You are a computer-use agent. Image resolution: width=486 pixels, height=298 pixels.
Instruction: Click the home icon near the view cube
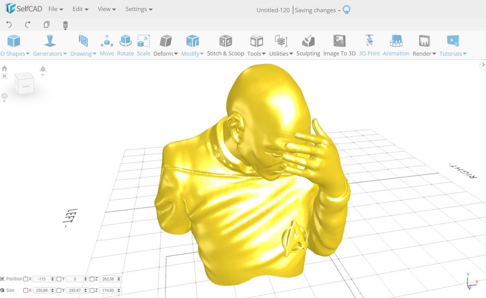click(x=4, y=68)
